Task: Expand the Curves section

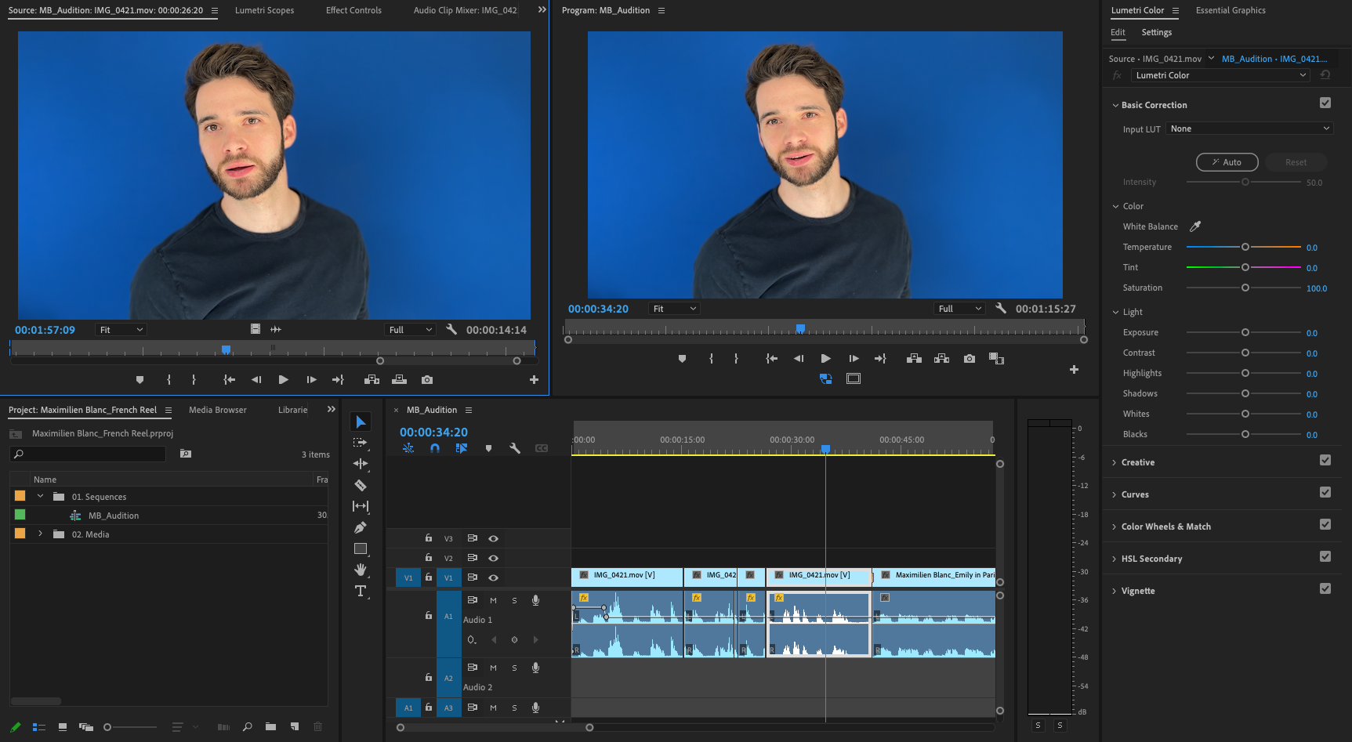Action: coord(1134,494)
